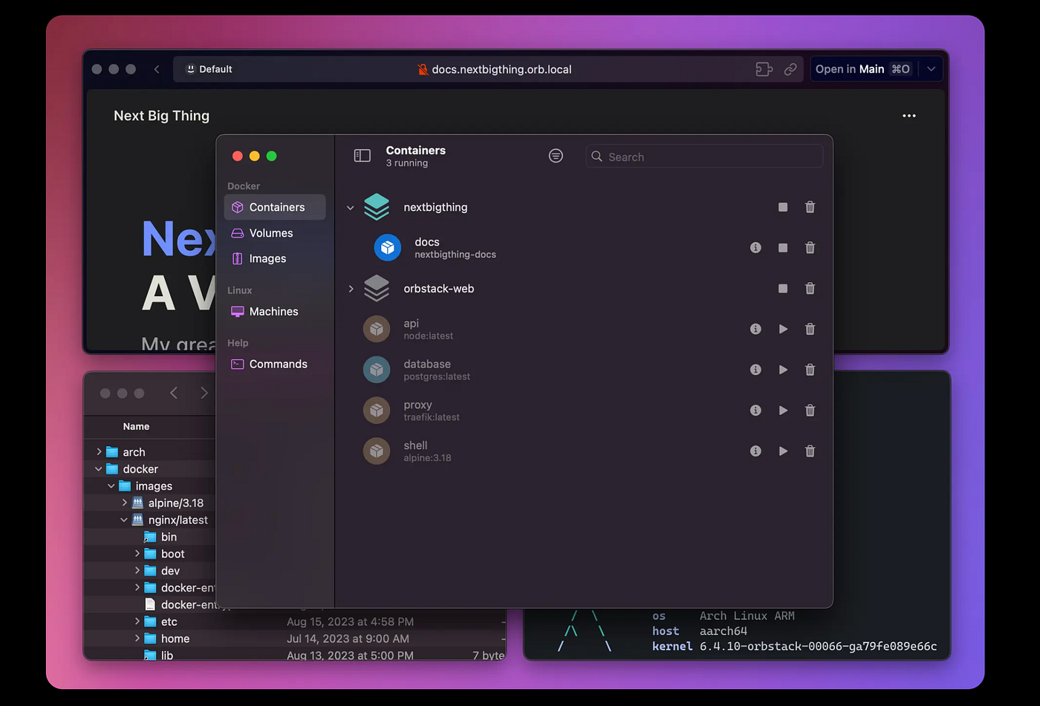Stop the orbstack-web group
This screenshot has width=1040, height=706.
[x=783, y=288]
